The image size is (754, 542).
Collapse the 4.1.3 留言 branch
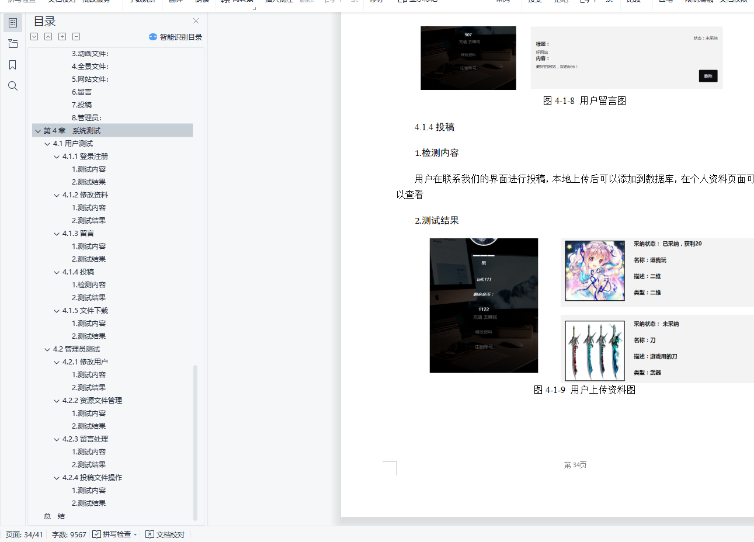(57, 234)
